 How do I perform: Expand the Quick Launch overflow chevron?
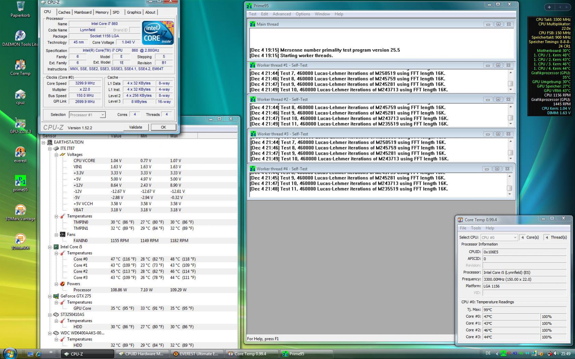[51, 352]
